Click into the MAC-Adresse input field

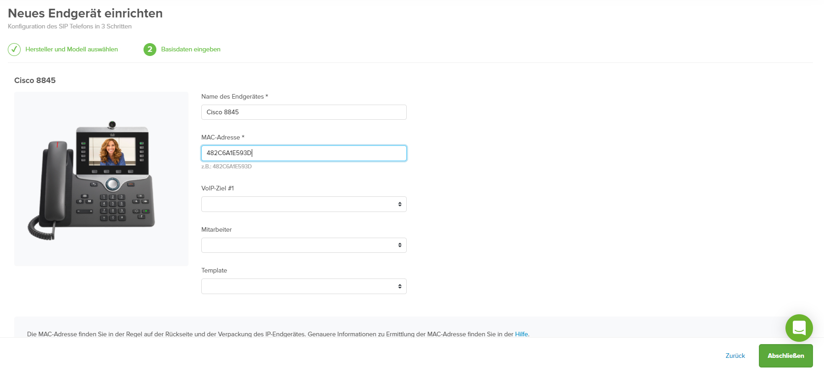(x=304, y=153)
